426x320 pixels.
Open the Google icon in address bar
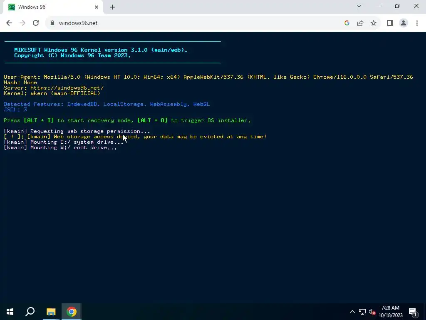coord(347,23)
